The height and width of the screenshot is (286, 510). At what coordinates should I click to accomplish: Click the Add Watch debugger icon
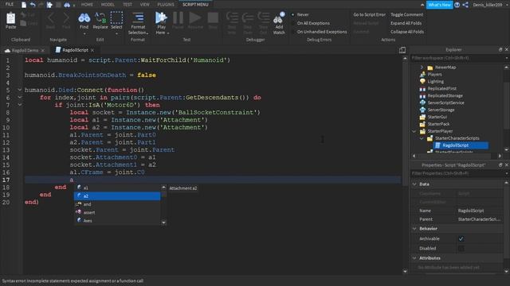click(279, 18)
